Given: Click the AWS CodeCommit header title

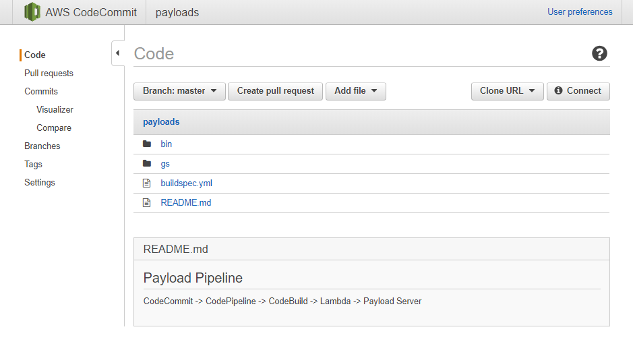Looking at the screenshot, I should pyautogui.click(x=91, y=13).
